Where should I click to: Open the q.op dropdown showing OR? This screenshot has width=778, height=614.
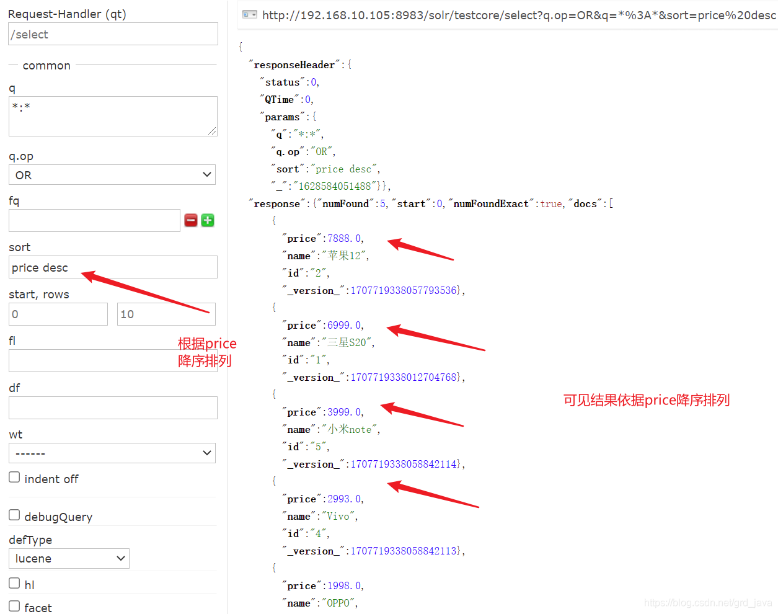112,175
